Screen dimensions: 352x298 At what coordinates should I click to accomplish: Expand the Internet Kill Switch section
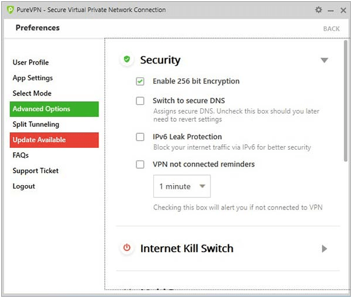(324, 249)
